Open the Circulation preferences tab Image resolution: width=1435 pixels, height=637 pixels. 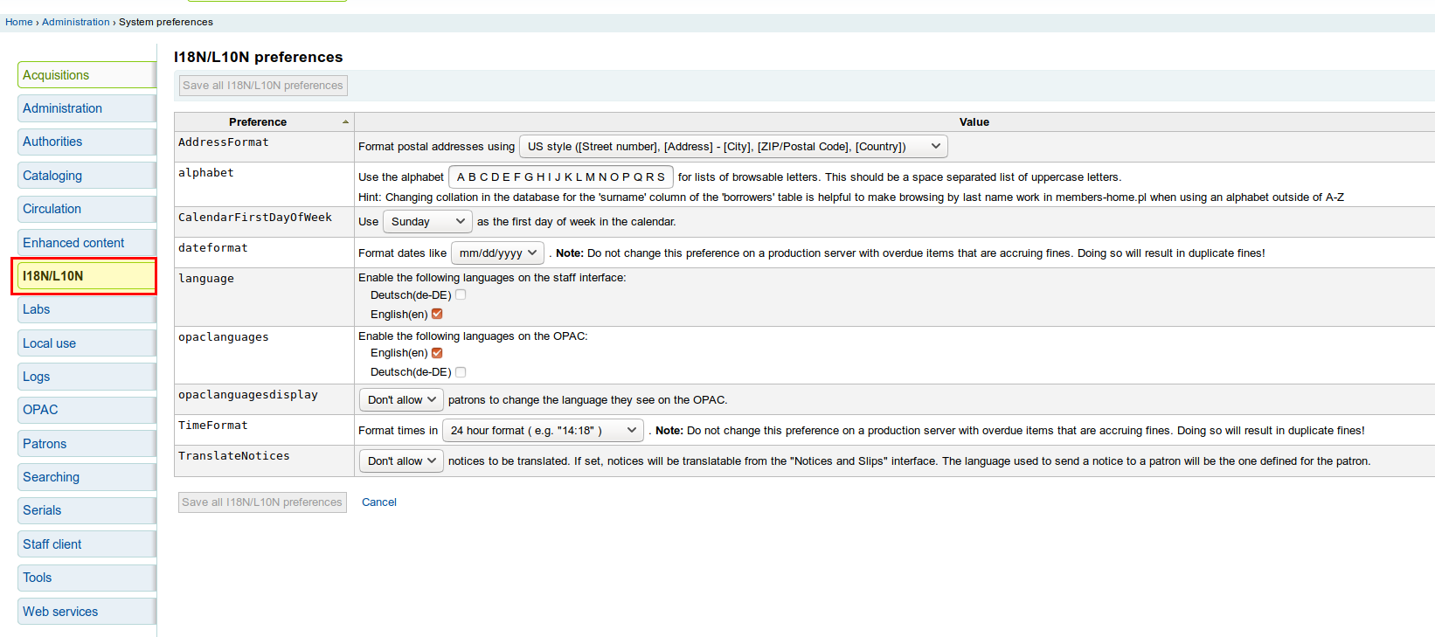click(87, 209)
